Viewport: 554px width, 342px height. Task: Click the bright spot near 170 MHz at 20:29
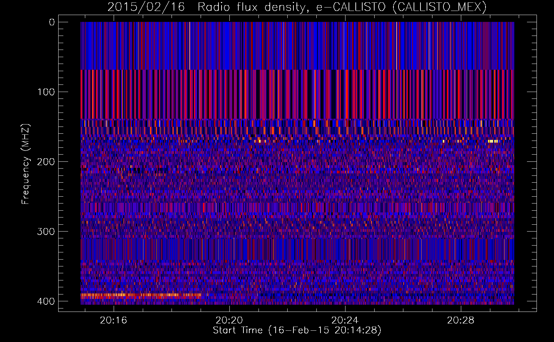493,141
